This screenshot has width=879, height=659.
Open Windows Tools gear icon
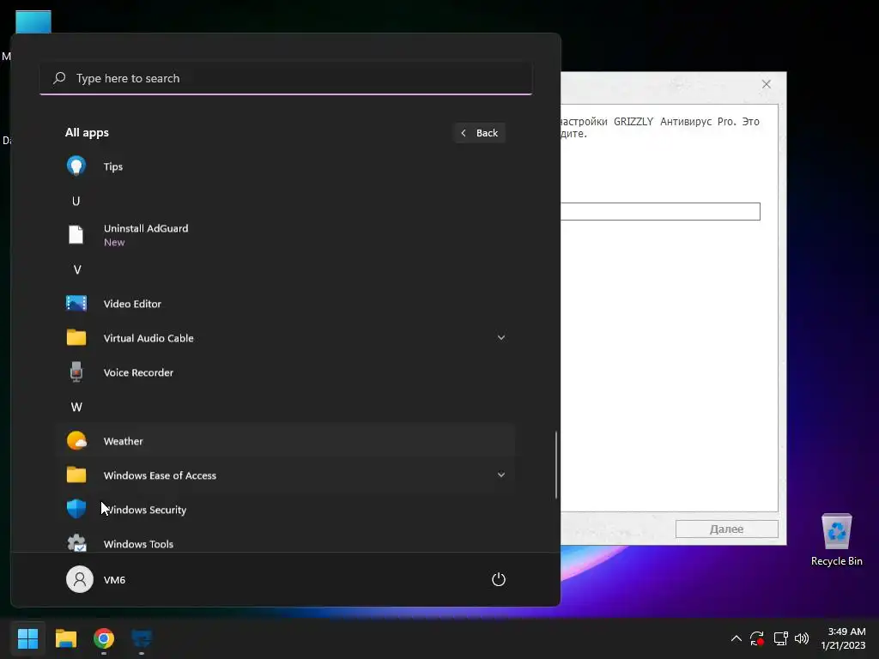click(76, 543)
